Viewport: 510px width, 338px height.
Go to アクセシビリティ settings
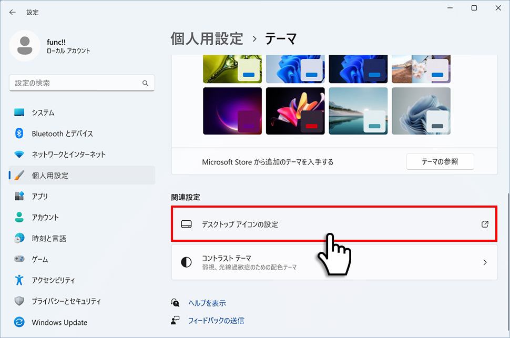pyautogui.click(x=82, y=280)
